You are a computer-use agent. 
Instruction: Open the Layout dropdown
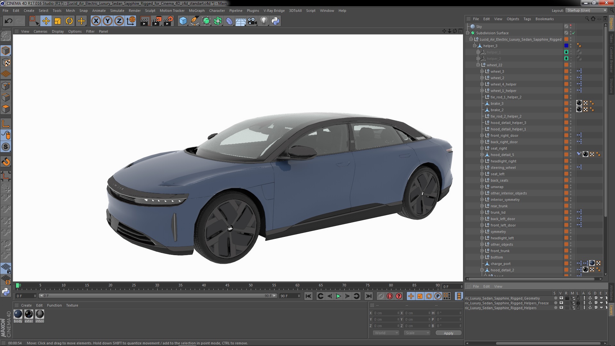tap(586, 10)
